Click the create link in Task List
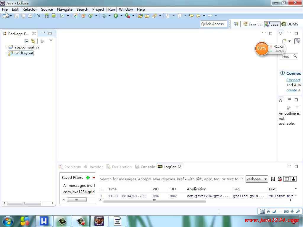Screen dimensions: 303x227 (x=291, y=90)
